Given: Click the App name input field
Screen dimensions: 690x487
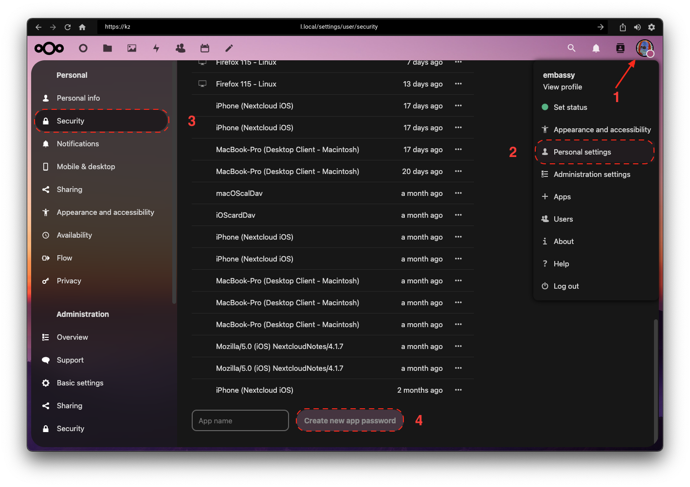Looking at the screenshot, I should point(240,420).
